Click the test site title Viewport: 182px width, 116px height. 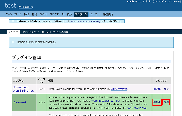pos(10,6)
